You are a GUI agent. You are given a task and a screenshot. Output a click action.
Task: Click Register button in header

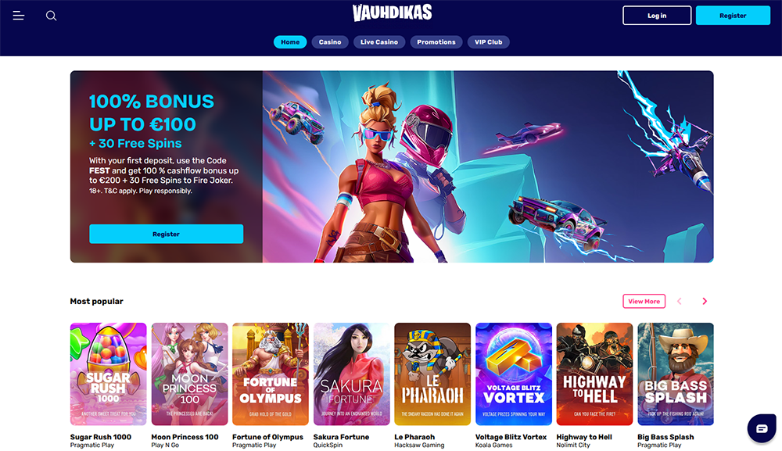pyautogui.click(x=733, y=16)
